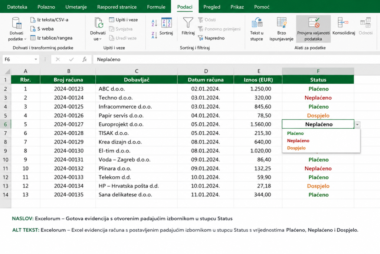
Task: Choose Plaćeno from the dropdown list
Action: (295, 133)
